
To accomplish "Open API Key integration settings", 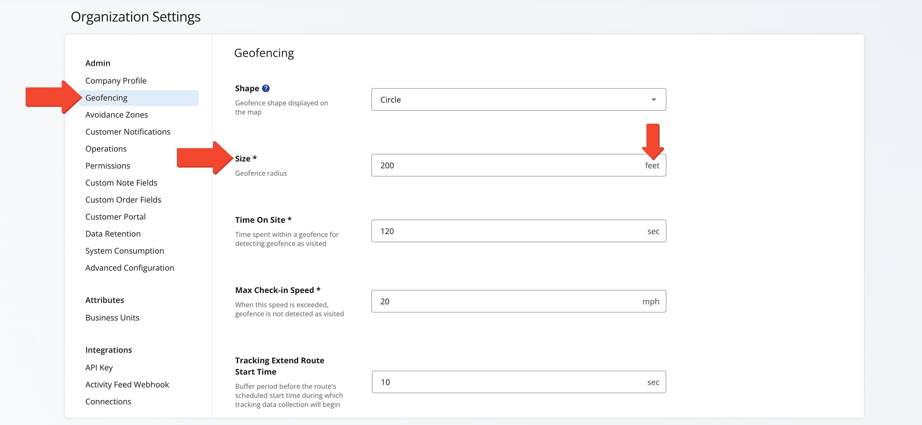I will click(x=99, y=367).
